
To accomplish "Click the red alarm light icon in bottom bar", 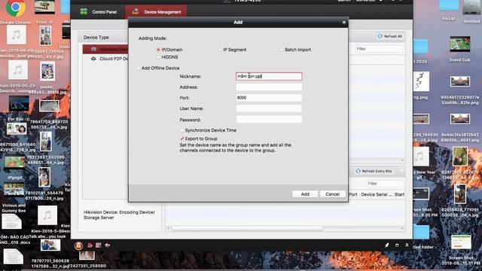I will 90,245.
